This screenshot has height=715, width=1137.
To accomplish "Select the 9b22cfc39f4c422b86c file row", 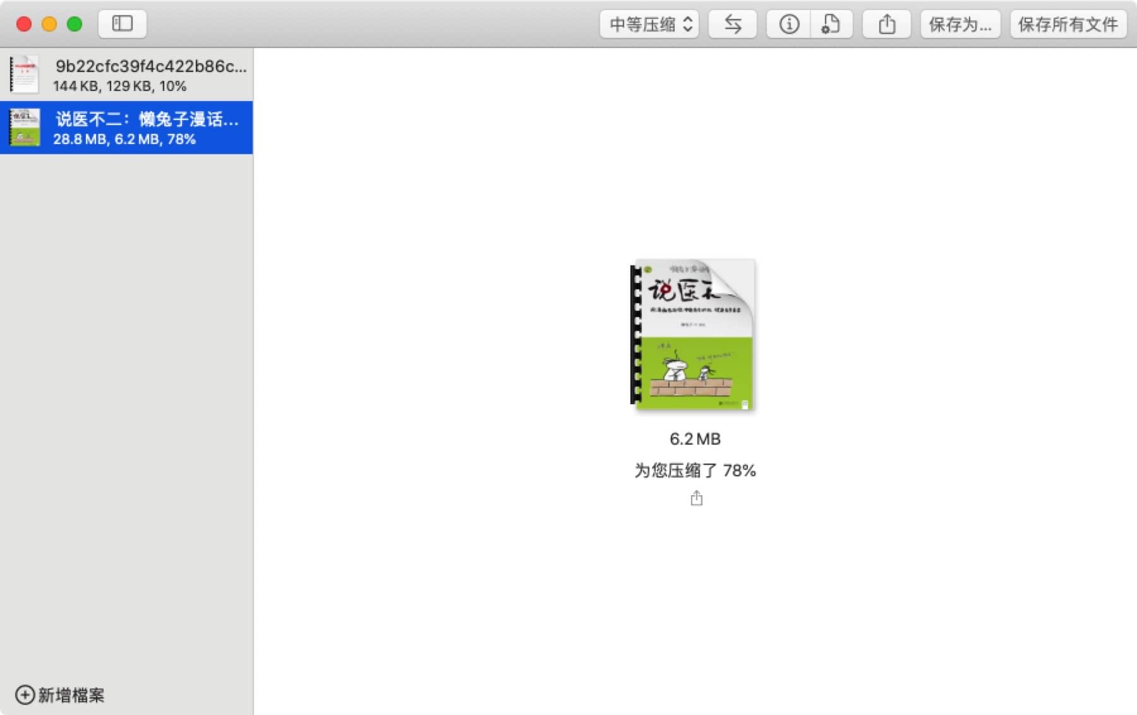I will pyautogui.click(x=126, y=75).
